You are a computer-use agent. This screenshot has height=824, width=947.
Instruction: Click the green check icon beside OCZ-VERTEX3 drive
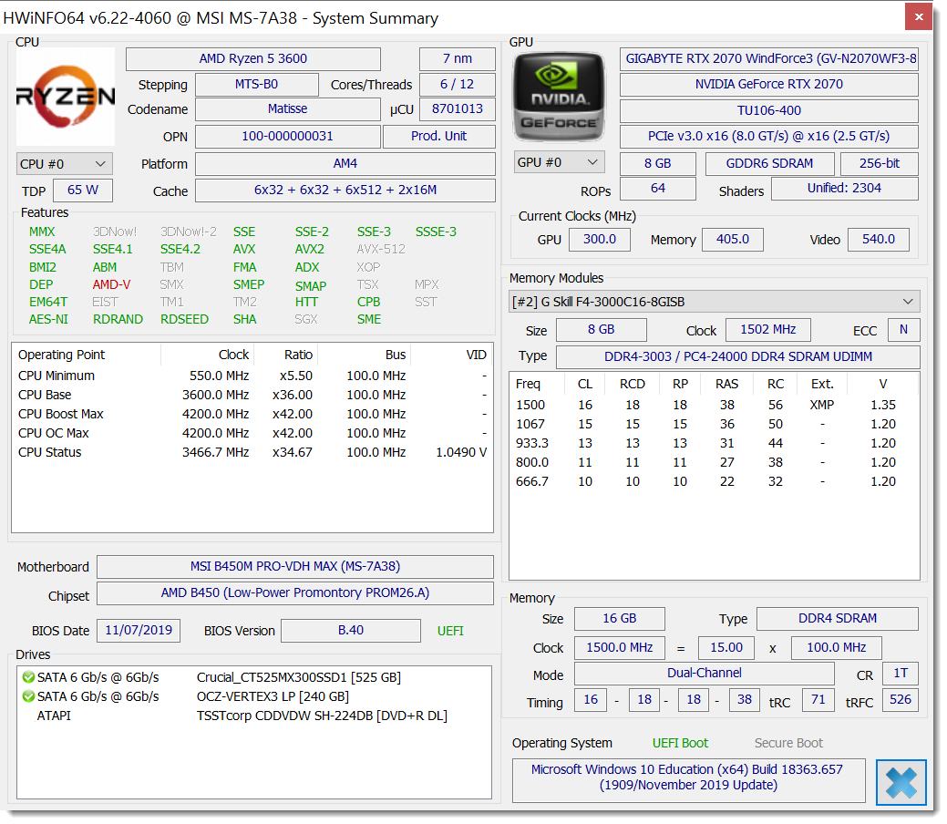pos(27,696)
